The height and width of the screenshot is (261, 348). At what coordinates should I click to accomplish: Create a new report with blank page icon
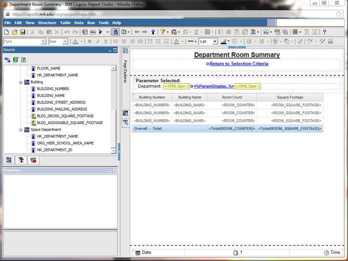7,32
